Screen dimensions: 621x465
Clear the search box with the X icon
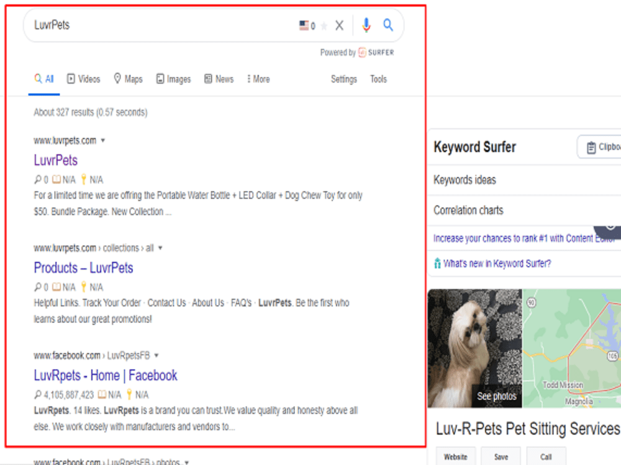[x=339, y=25]
